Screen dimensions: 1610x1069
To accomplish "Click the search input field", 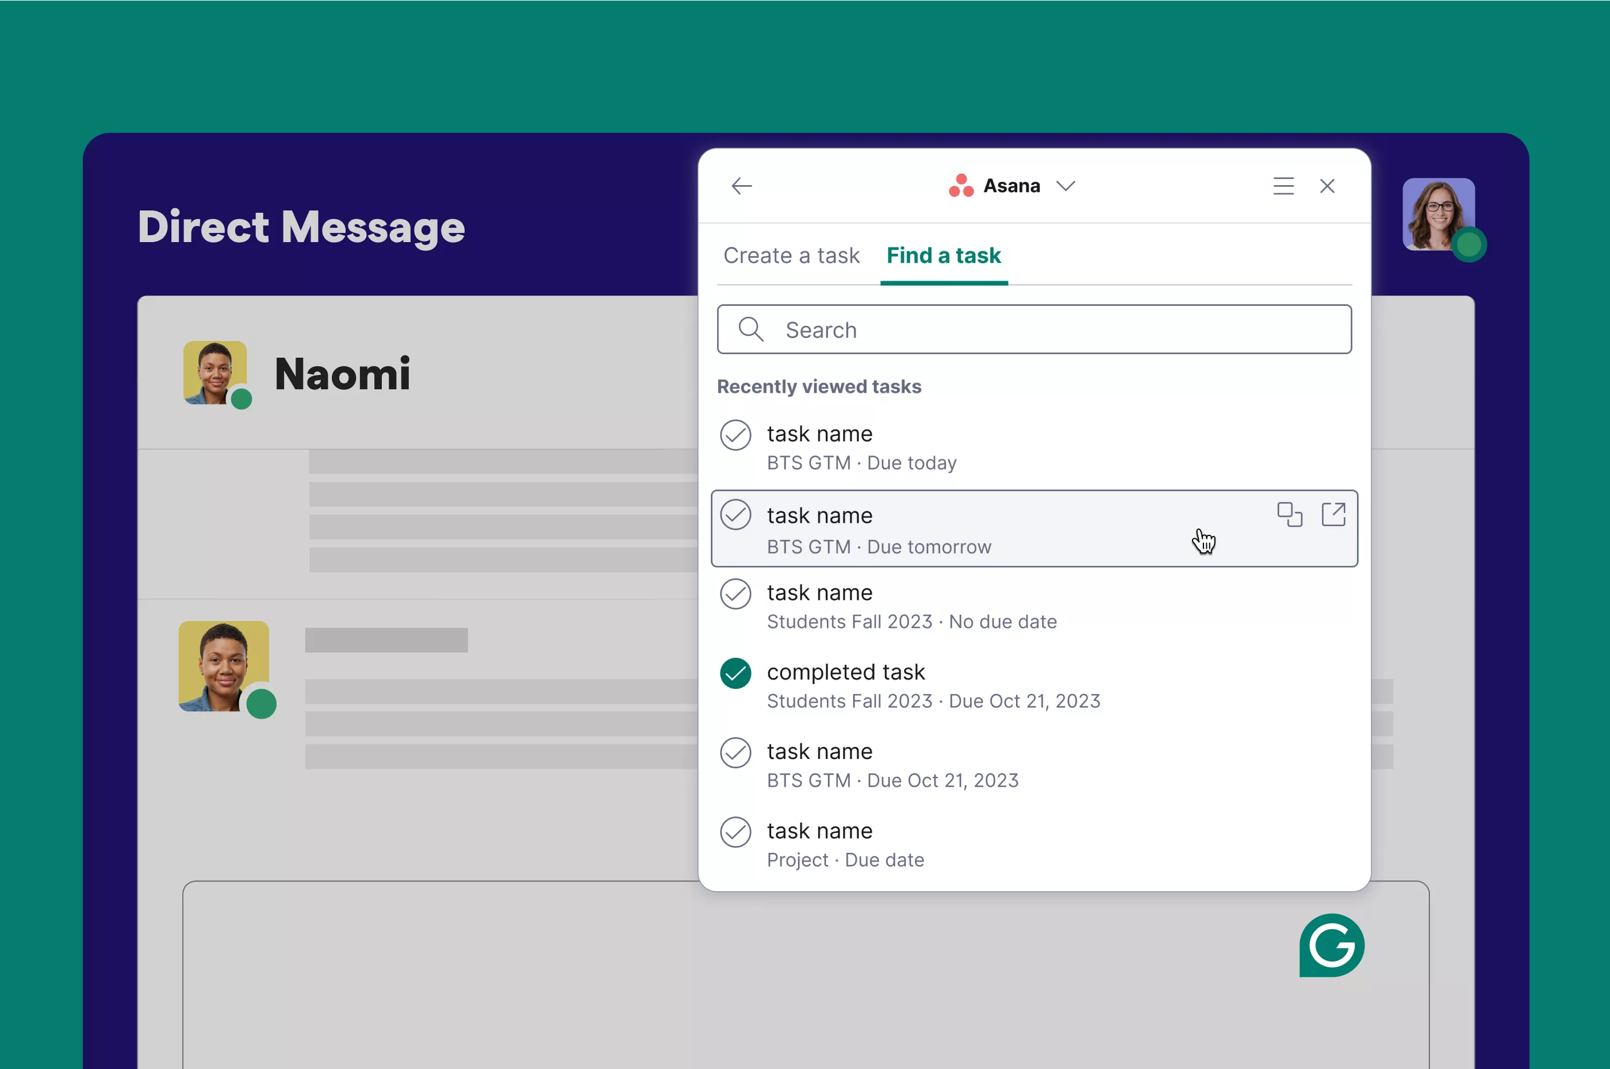I will point(1033,329).
